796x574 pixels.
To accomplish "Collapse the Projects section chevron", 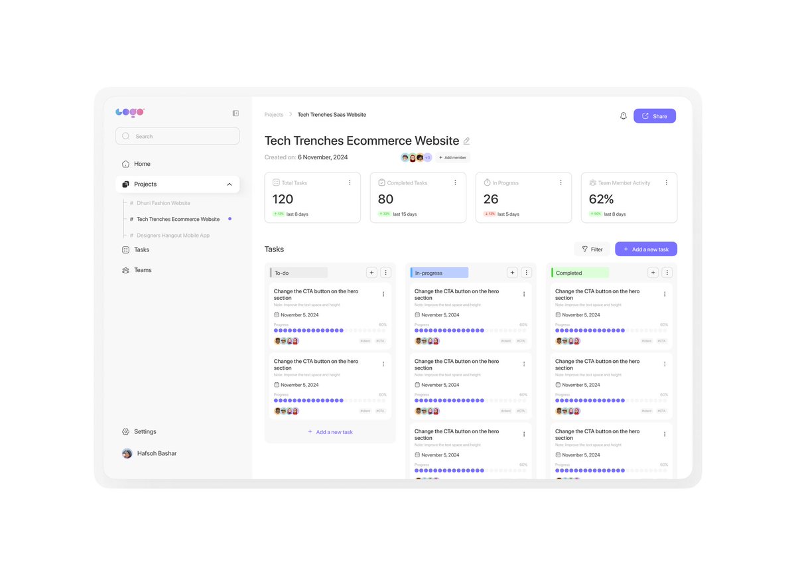I will point(230,184).
